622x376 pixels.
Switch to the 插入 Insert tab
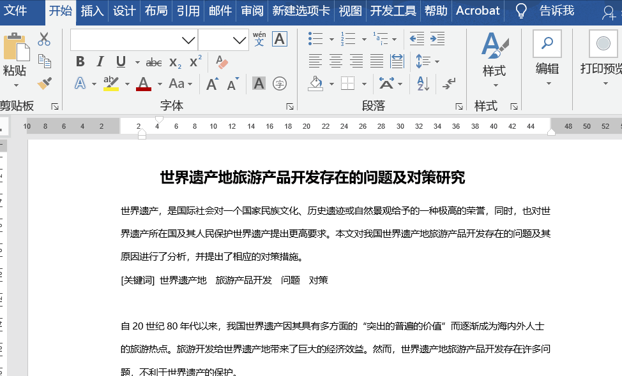click(93, 11)
